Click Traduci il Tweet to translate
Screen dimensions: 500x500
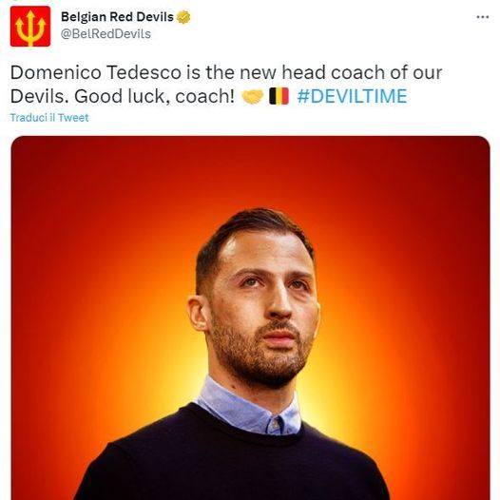49,118
